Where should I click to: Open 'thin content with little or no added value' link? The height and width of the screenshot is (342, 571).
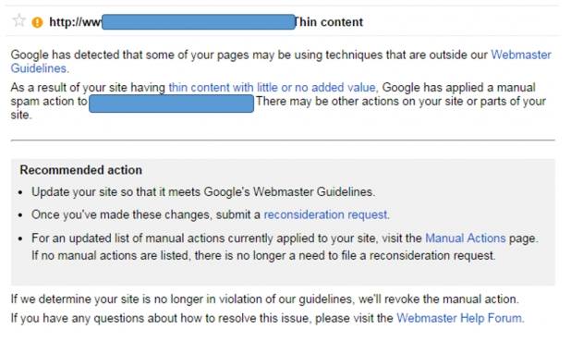273,88
